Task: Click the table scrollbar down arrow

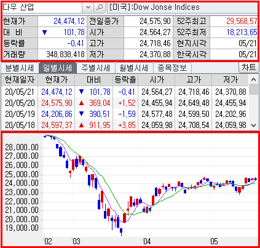Action: 254,126
